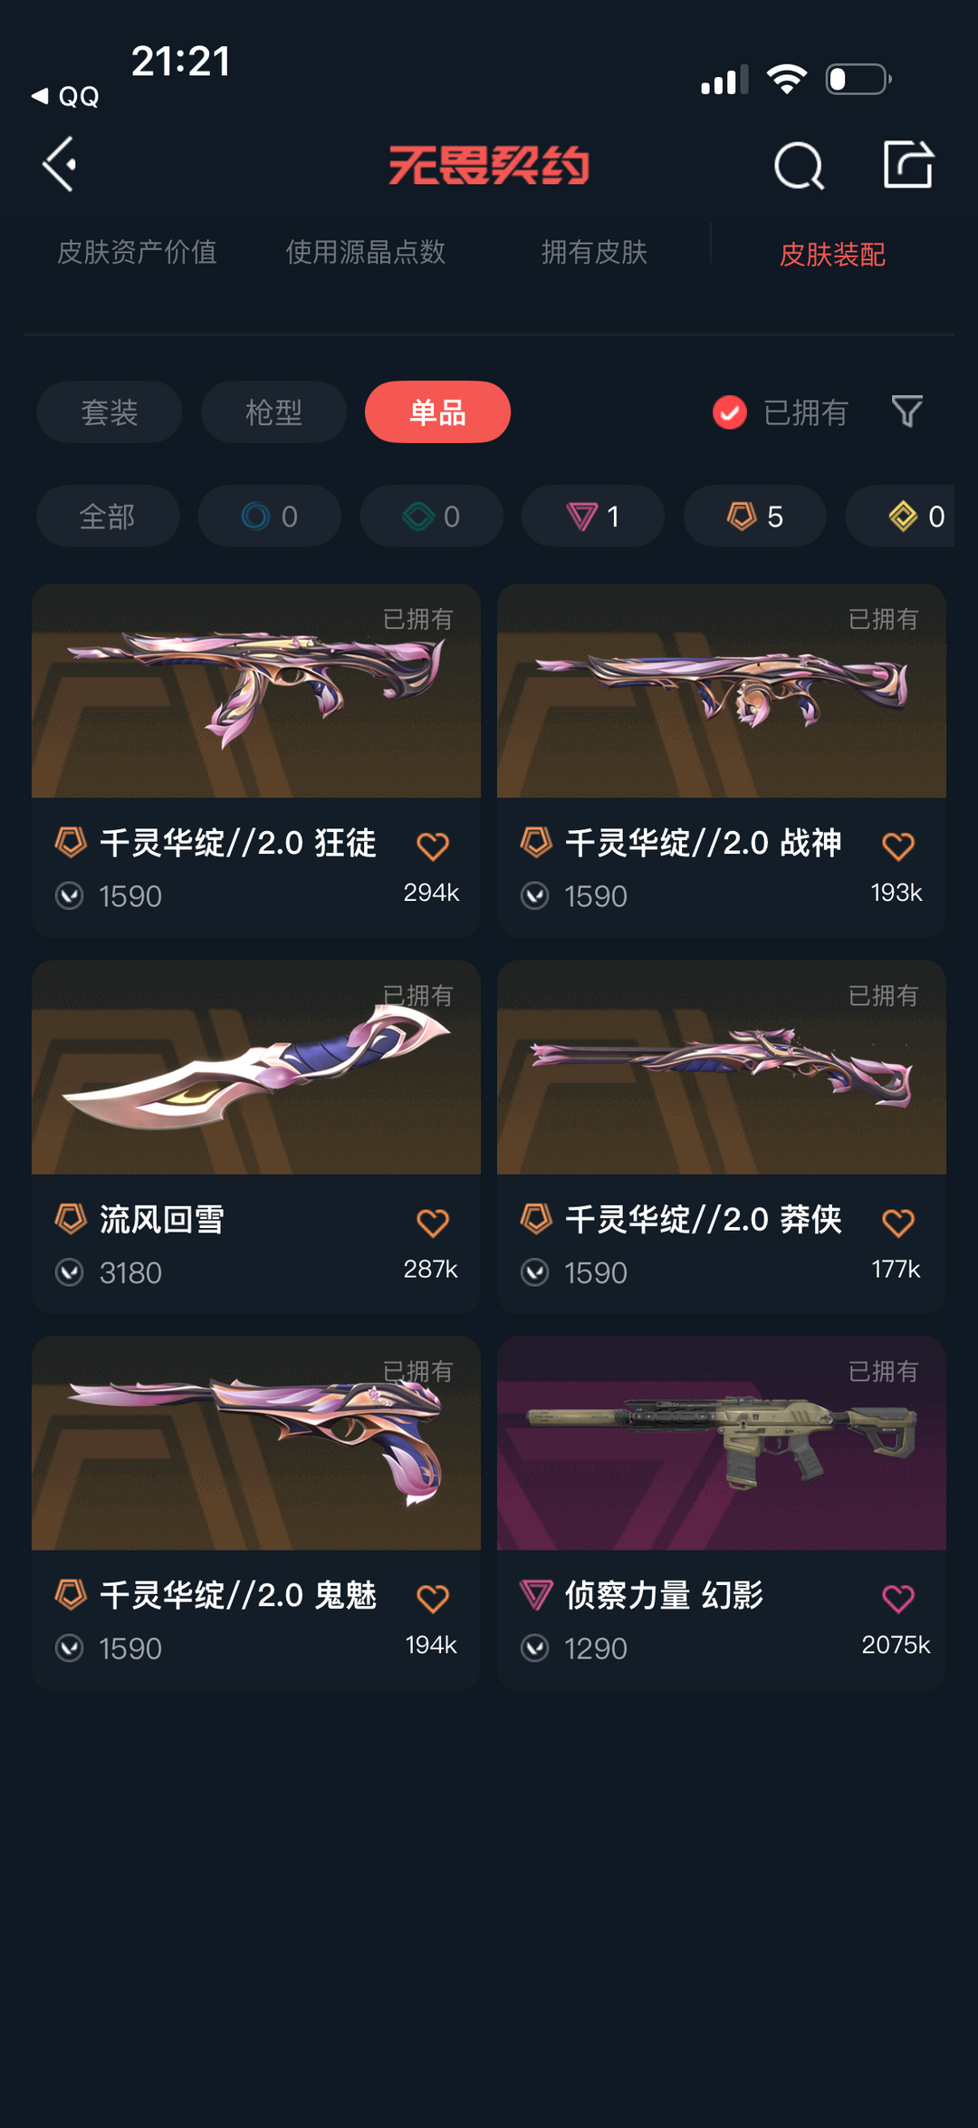Switch to the 套装 category
Image resolution: width=978 pixels, height=2128 pixels.
pyautogui.click(x=110, y=412)
